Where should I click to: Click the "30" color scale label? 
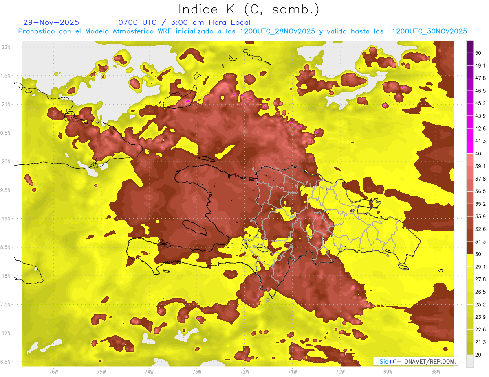[x=478, y=254]
